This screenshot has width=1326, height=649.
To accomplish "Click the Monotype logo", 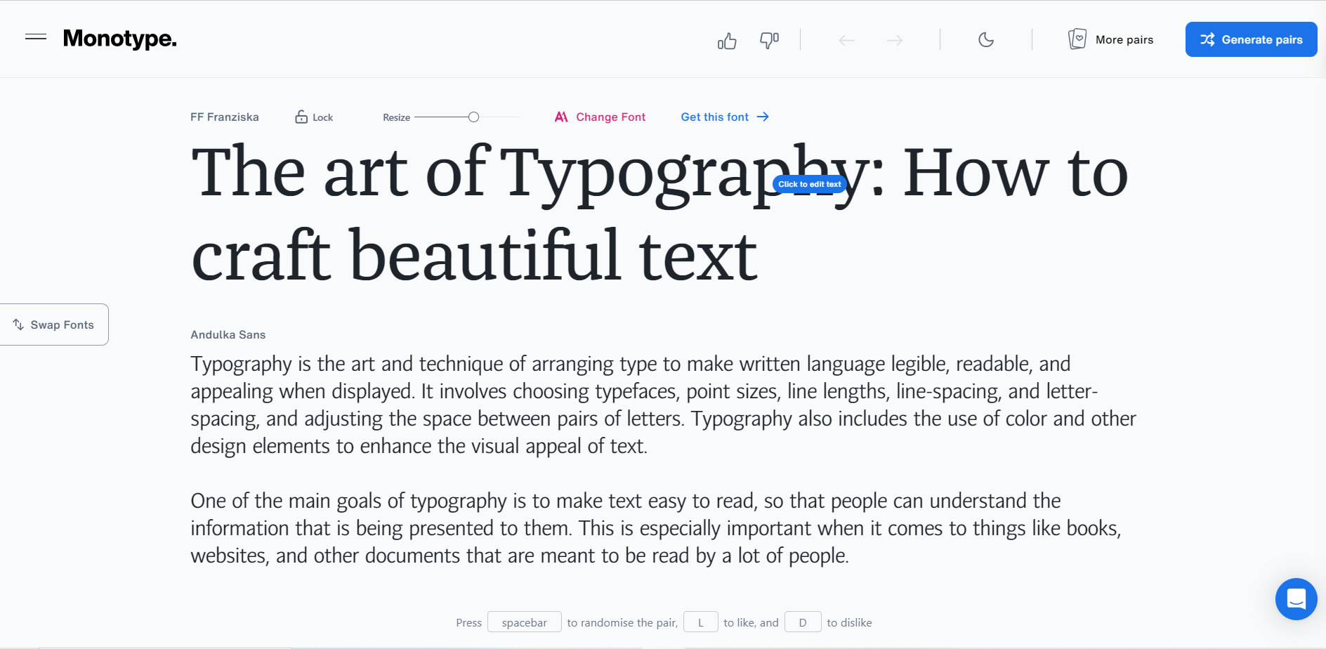I will (x=119, y=39).
